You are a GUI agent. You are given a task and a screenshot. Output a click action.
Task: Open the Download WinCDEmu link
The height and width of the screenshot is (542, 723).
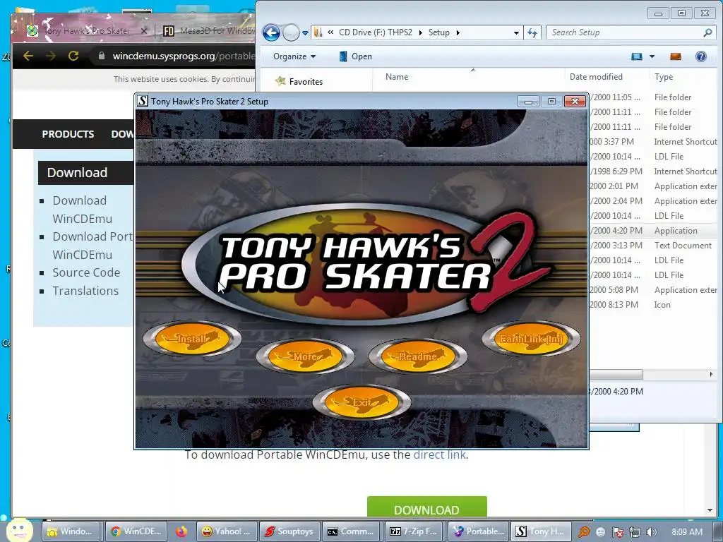click(82, 210)
